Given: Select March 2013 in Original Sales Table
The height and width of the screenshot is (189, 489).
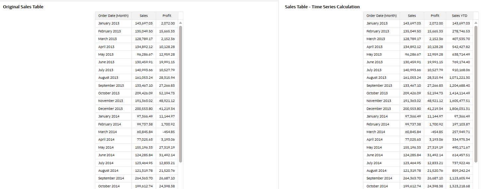Looking at the screenshot, I should click(x=107, y=39).
